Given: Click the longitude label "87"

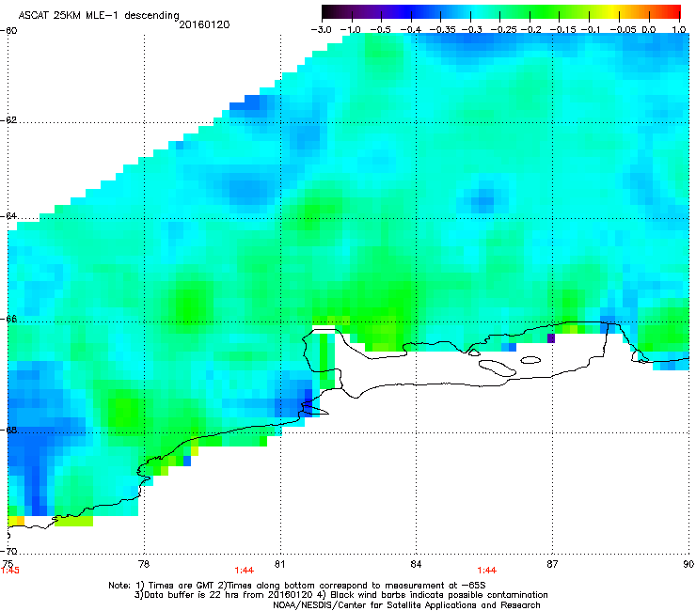Looking at the screenshot, I should click(x=552, y=564).
